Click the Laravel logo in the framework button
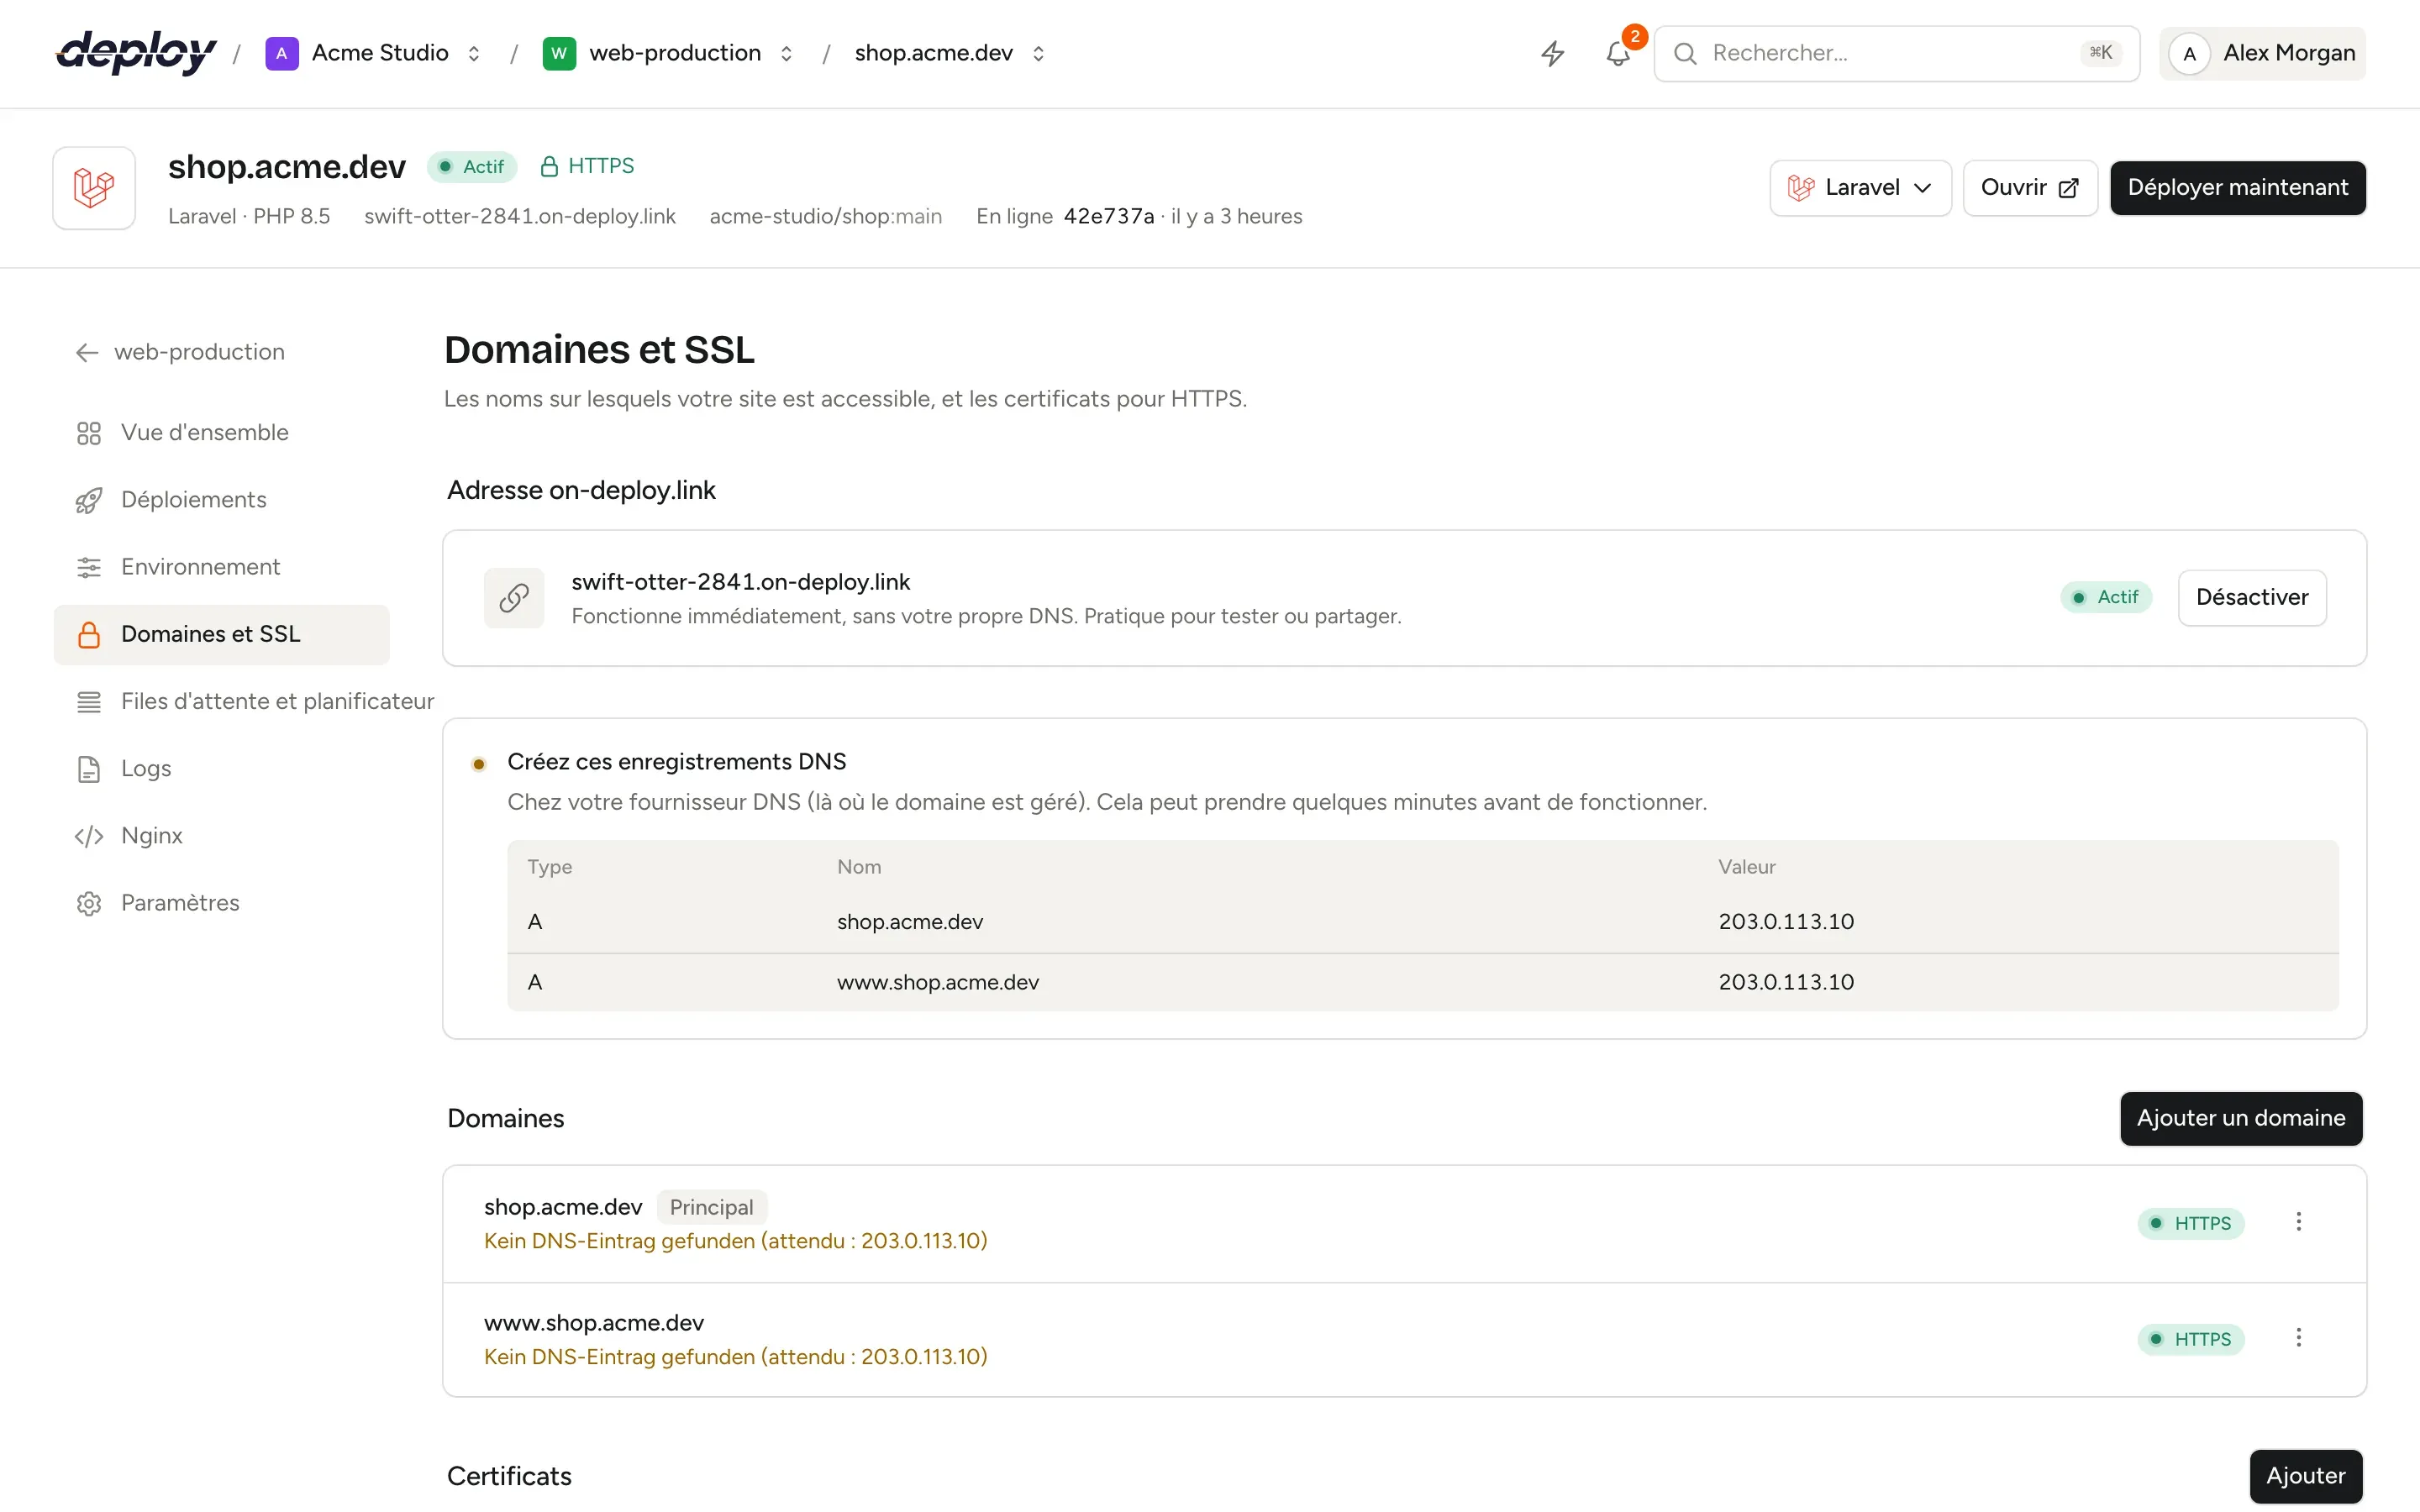2420x1512 pixels. [x=1801, y=188]
